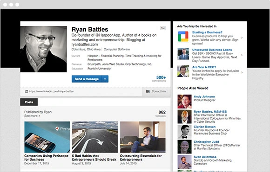Viewport: 270px width, 172px height.
Task: Open Outsourcing Essentials for Entrepreneurs post
Action: [x=141, y=158]
